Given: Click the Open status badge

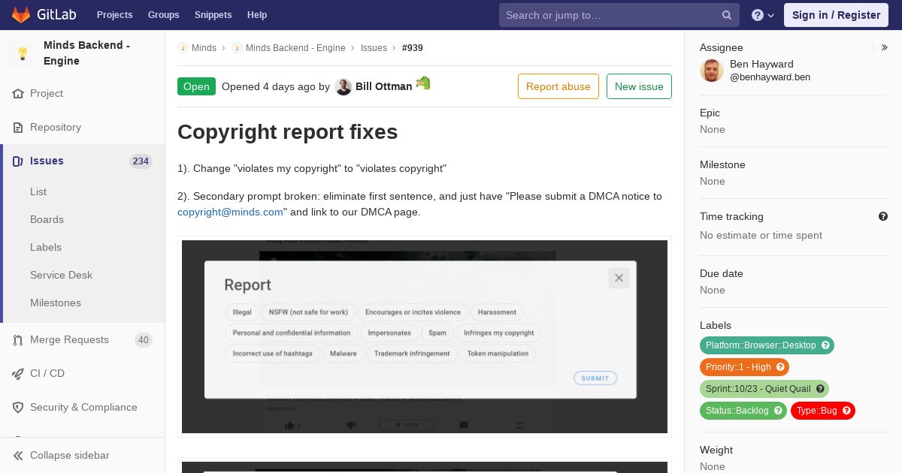Looking at the screenshot, I should (196, 86).
